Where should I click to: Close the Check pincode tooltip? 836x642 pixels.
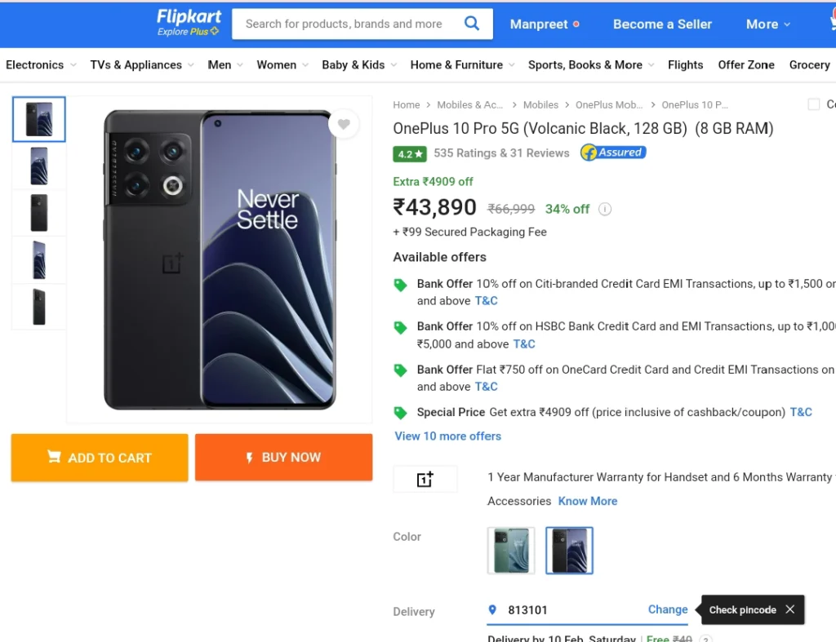coord(789,609)
